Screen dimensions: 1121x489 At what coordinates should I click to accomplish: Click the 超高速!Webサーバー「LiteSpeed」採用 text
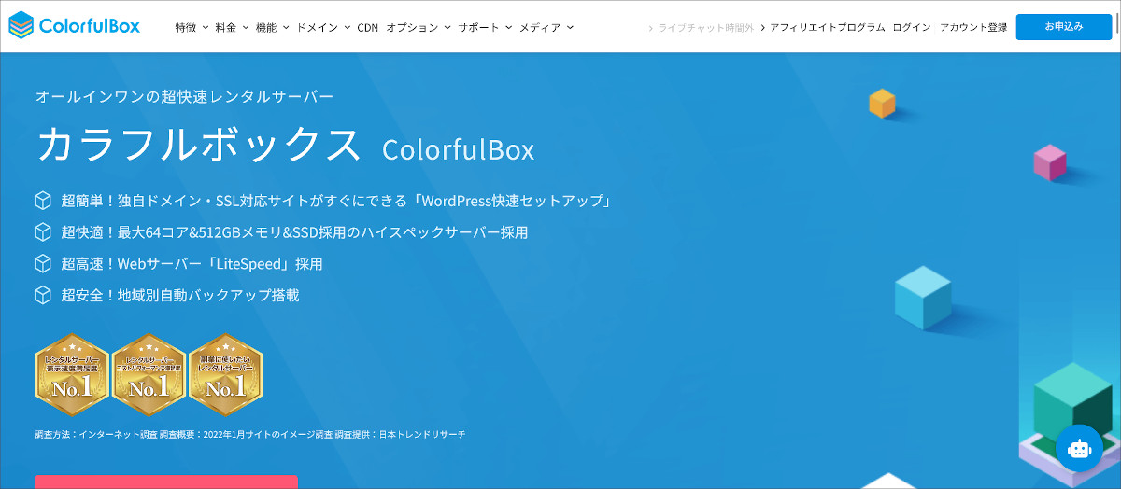[192, 264]
